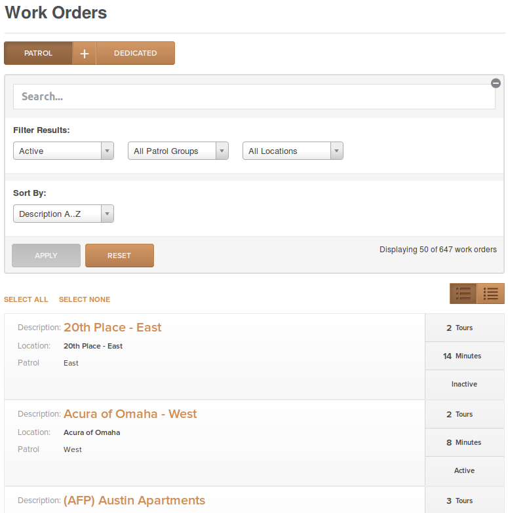Click 2 Tours cell for Acura of Omaha
Viewport: 508px width, 513px height.
[x=465, y=414]
